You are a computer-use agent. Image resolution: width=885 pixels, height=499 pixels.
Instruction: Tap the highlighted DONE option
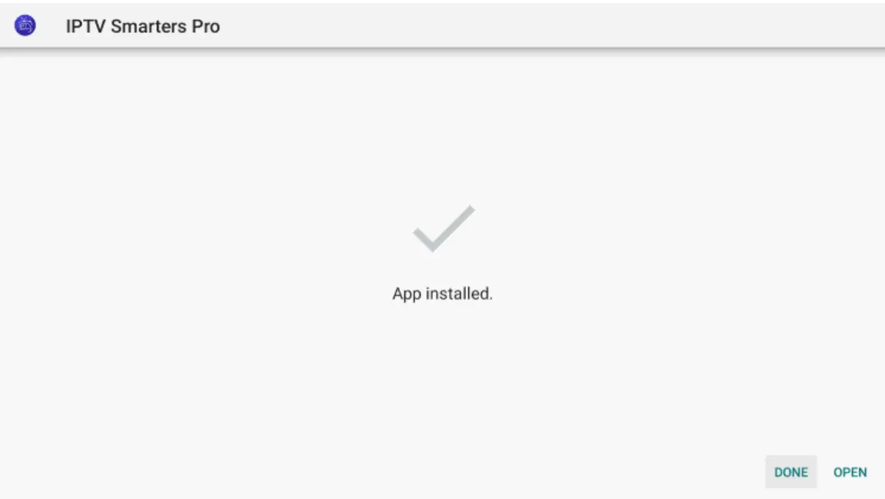pos(790,472)
